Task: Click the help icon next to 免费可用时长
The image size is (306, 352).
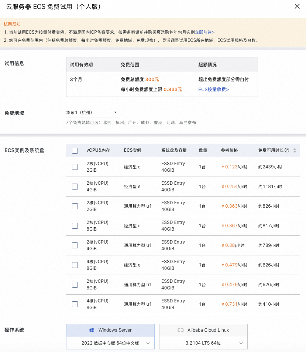Action: coord(287,150)
